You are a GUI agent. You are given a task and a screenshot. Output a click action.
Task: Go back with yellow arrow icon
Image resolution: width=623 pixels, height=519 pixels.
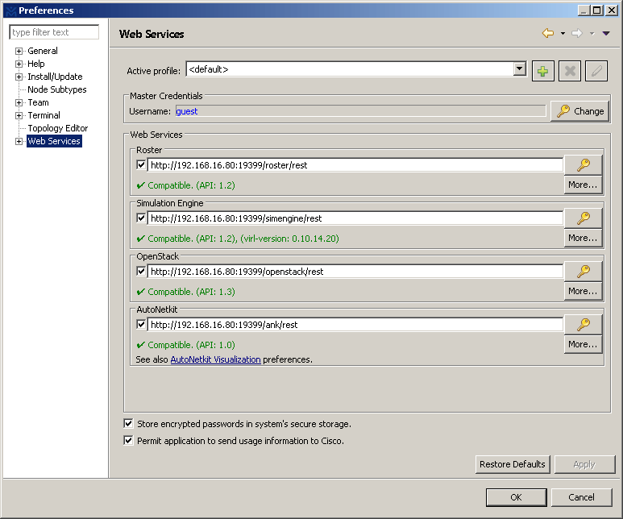coord(548,33)
